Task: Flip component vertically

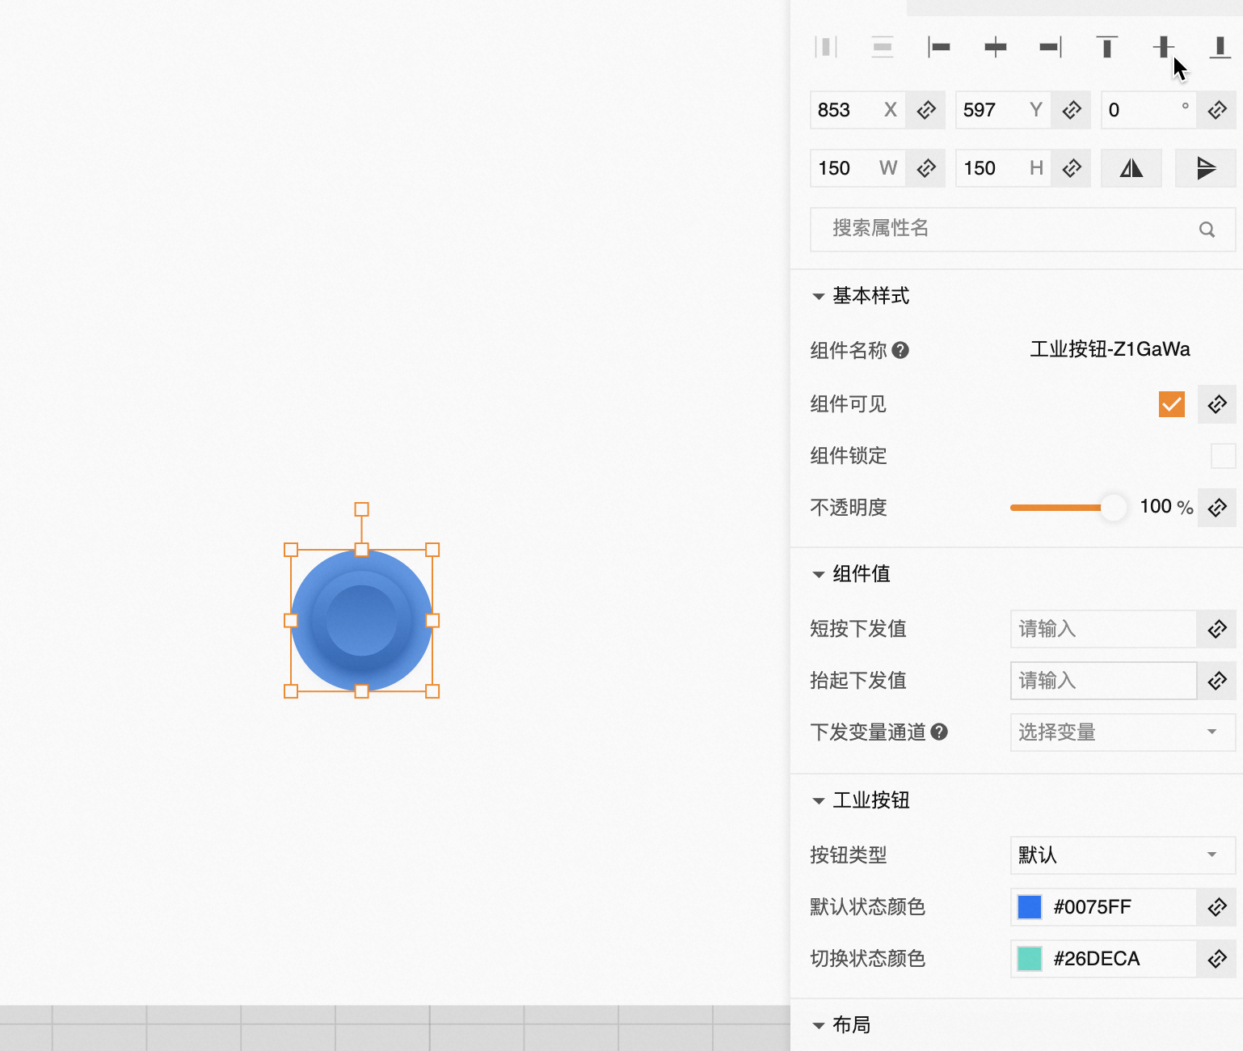Action: [1206, 168]
